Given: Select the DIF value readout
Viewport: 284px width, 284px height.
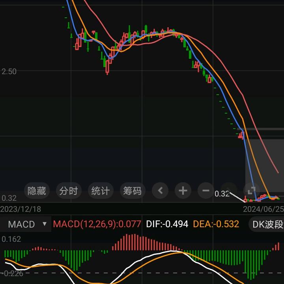Looking at the screenshot, I should click(167, 224).
